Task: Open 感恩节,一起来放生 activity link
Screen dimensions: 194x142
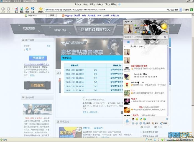Action: (93, 128)
